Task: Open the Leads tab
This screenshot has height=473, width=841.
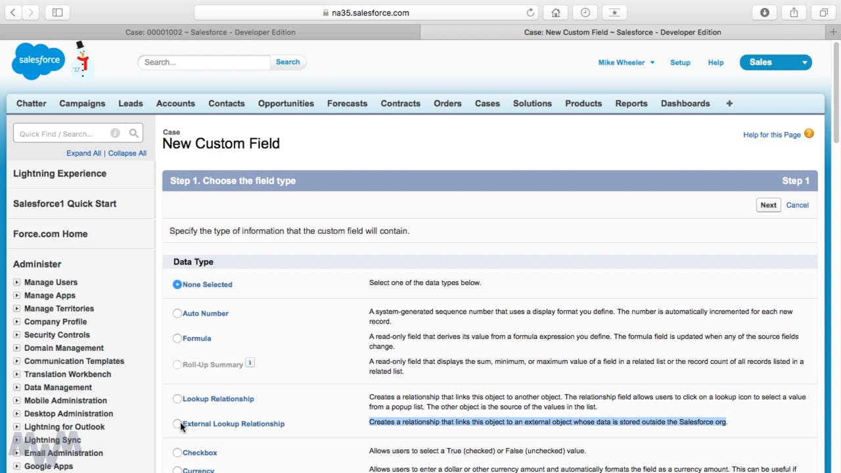Action: 131,103
